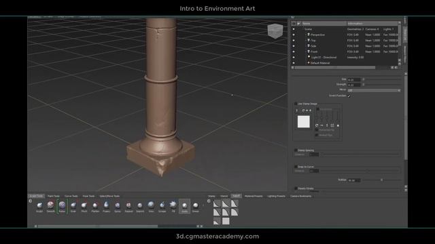Open the Material Presets tab
Screen dimensions: 435x244
pyautogui.click(x=254, y=196)
